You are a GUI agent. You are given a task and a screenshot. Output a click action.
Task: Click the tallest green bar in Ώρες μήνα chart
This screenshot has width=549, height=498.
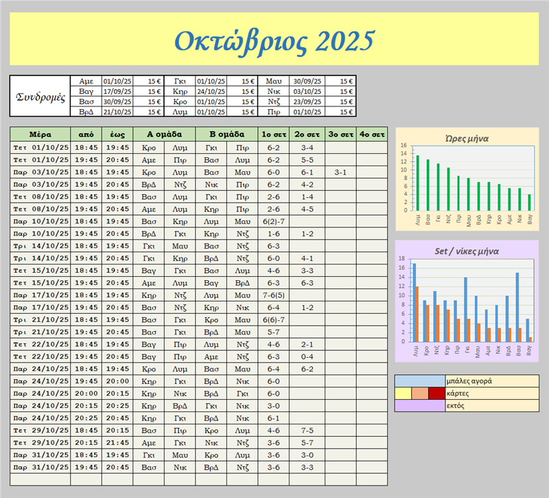418,183
